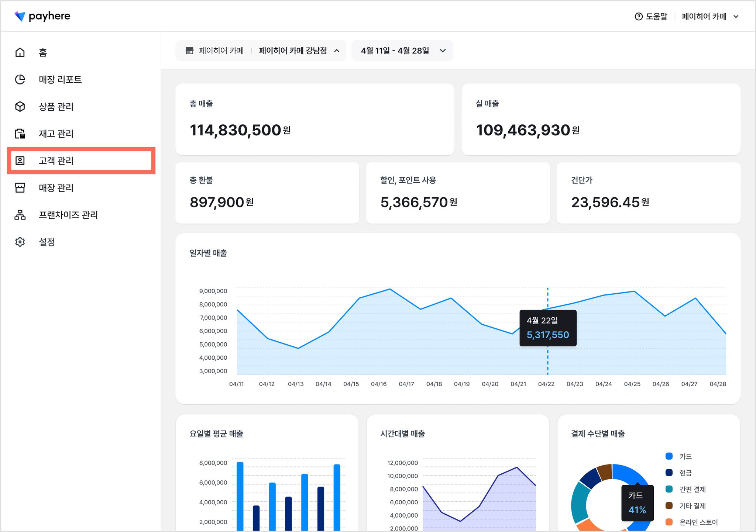Open 설정 from sidebar
The image size is (756, 532).
coord(81,242)
